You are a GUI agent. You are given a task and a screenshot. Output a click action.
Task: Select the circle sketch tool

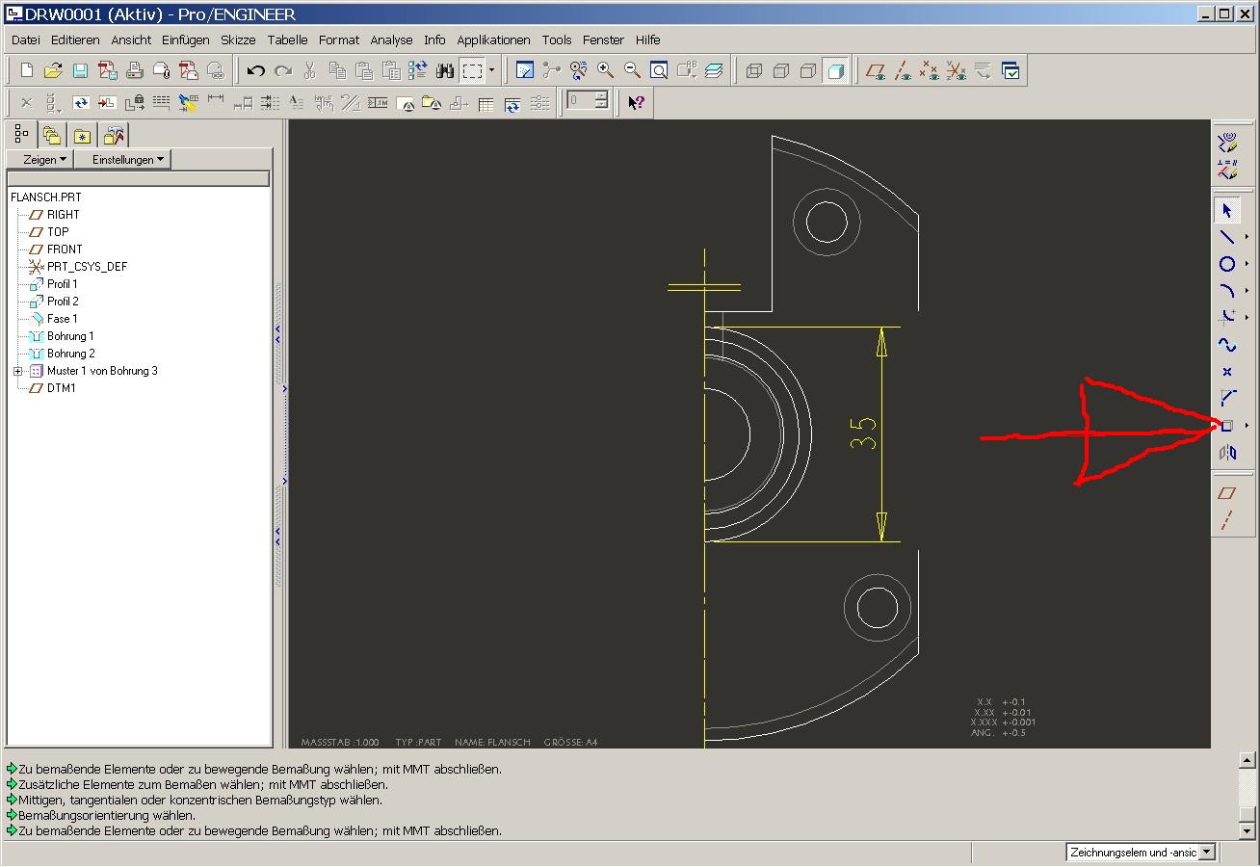[x=1226, y=264]
